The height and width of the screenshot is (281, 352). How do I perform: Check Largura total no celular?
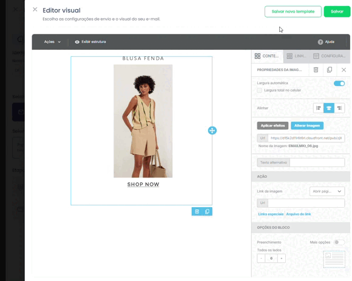click(x=259, y=90)
